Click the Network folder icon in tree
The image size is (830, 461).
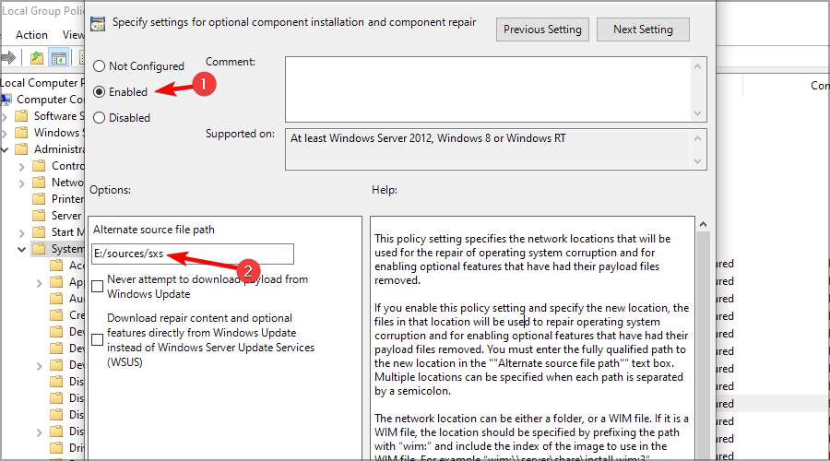click(x=39, y=183)
